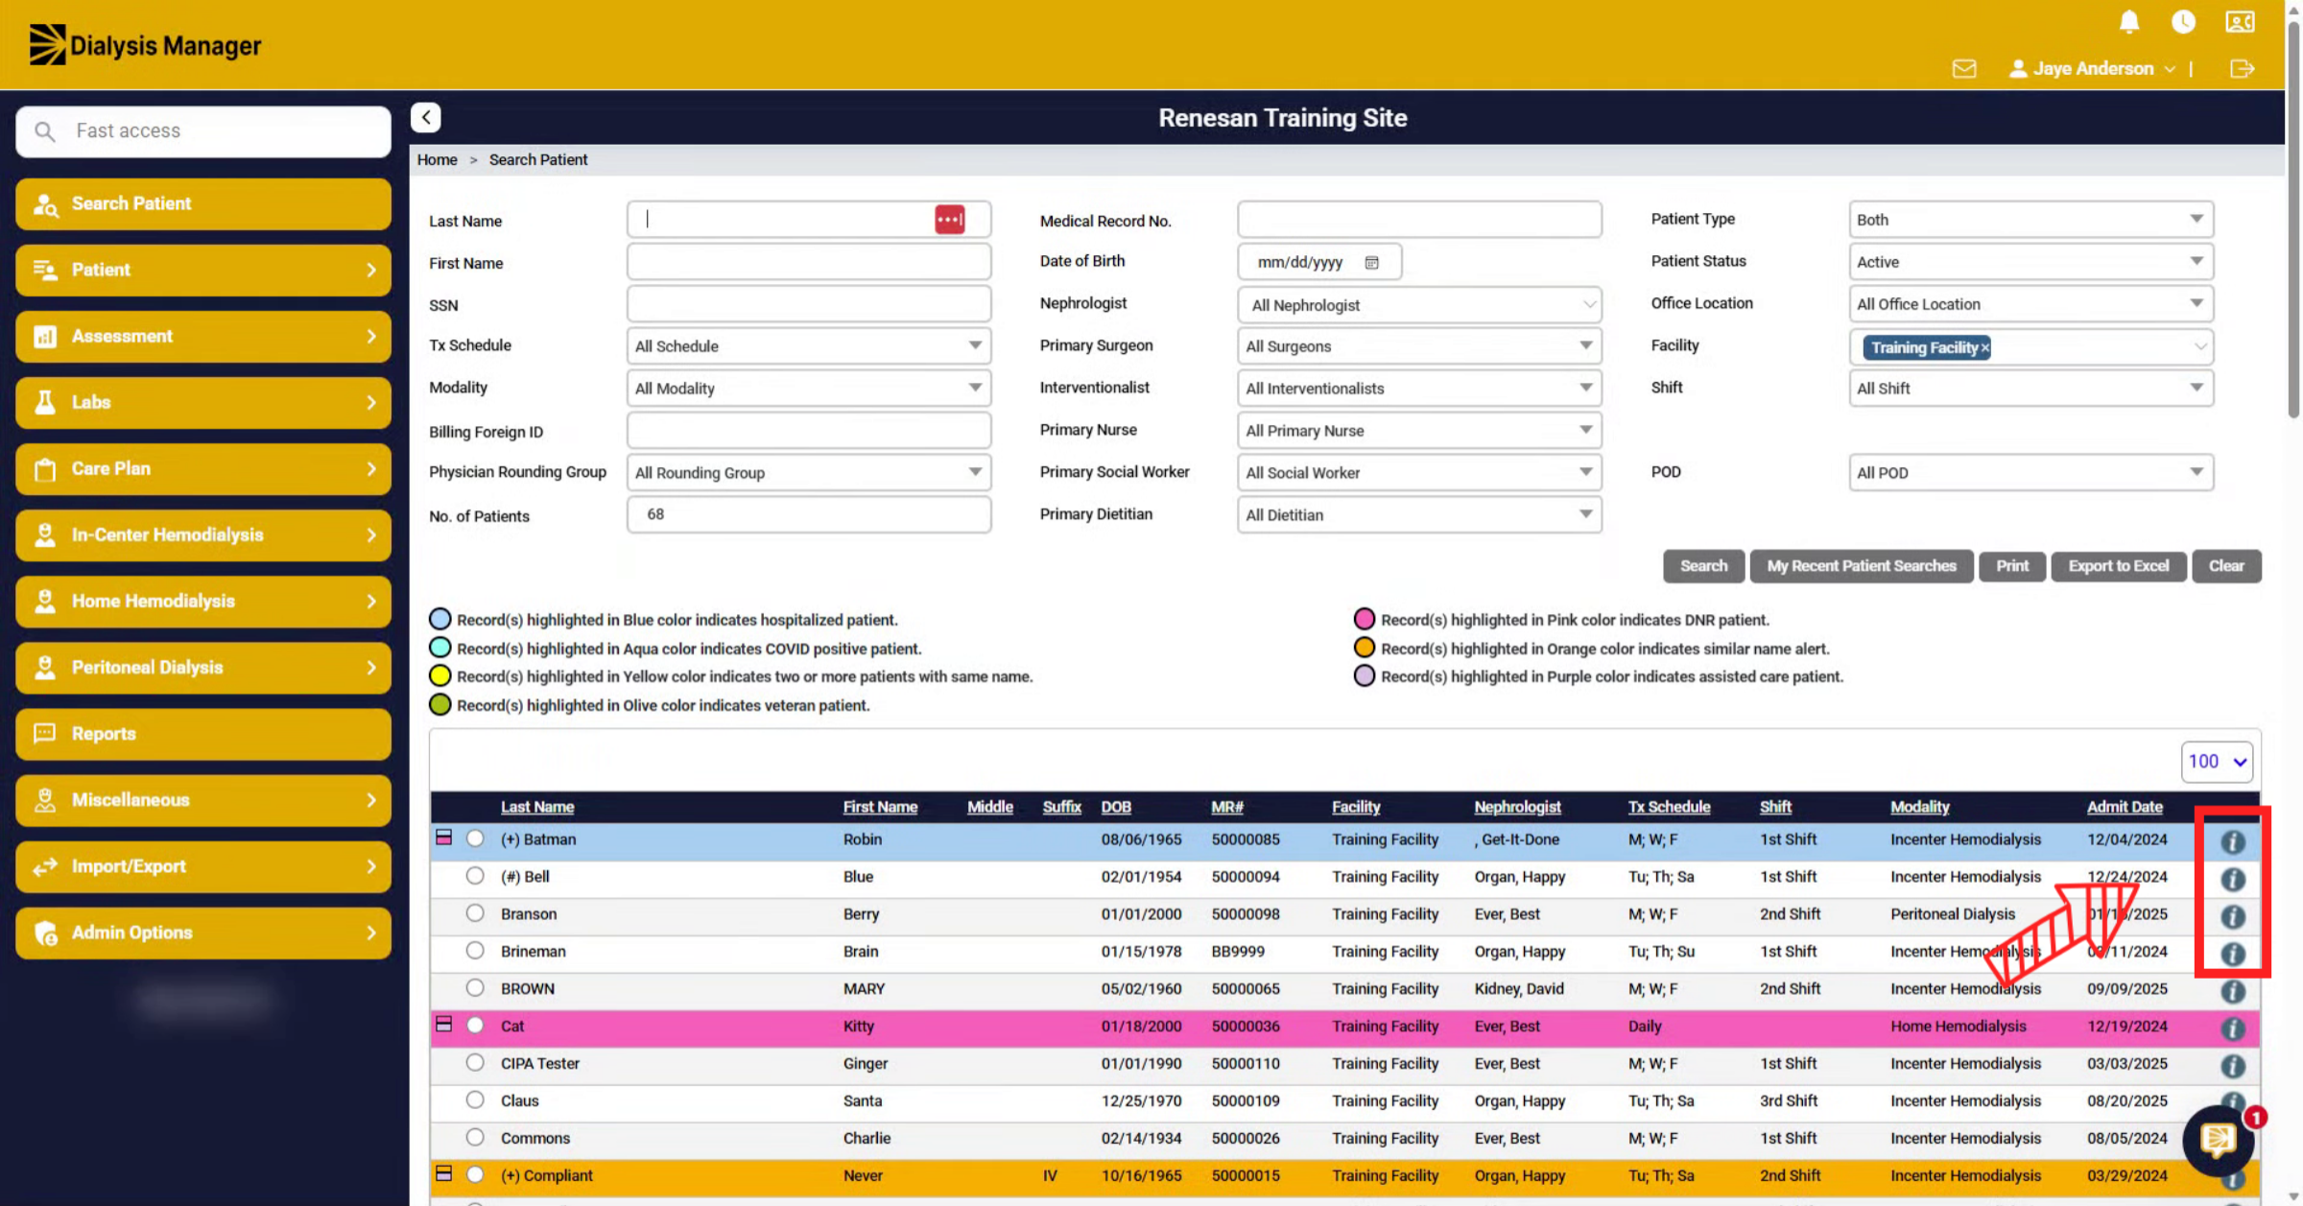2303x1206 pixels.
Task: Open the Patient Status dropdown
Action: pos(2030,262)
